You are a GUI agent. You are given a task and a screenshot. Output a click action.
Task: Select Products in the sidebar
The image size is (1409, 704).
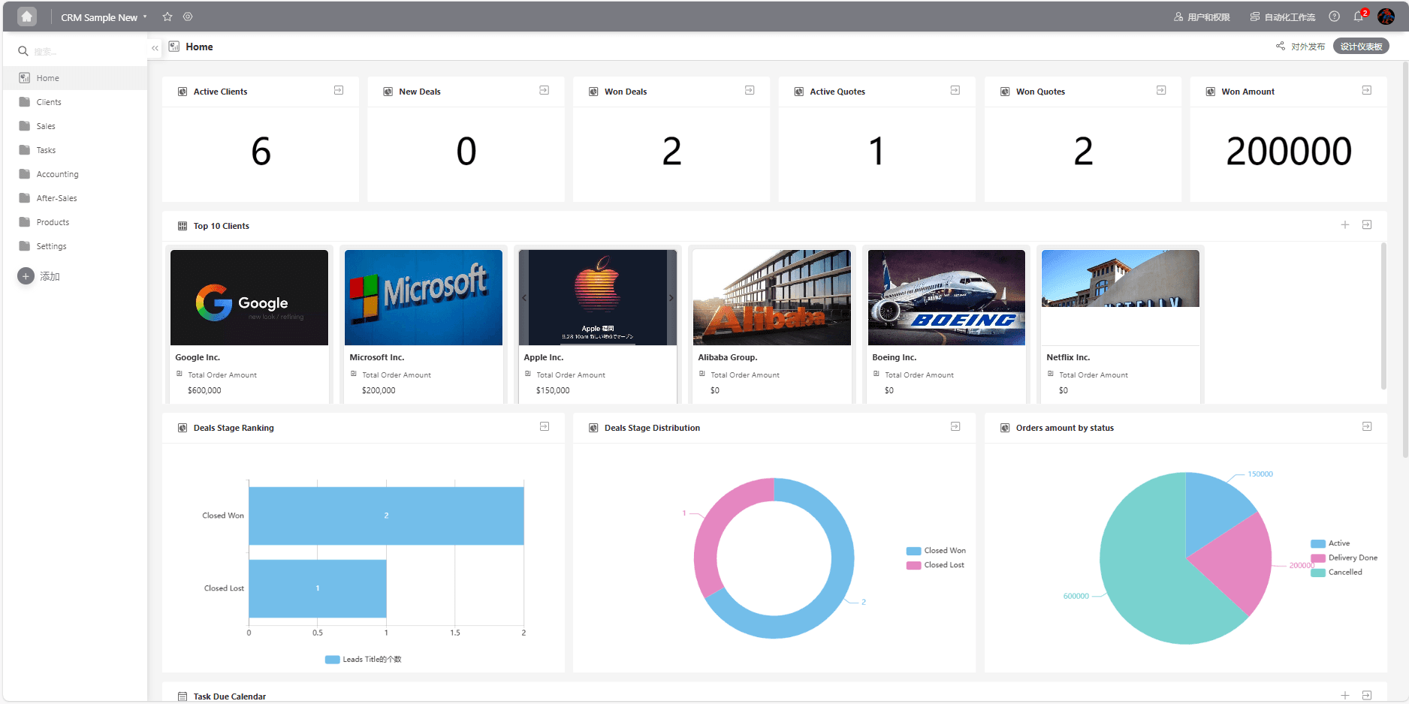(x=53, y=222)
